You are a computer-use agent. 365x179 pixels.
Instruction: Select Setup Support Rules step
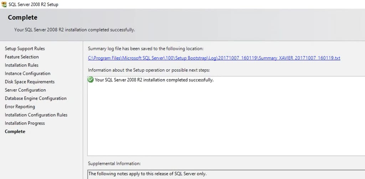point(25,49)
